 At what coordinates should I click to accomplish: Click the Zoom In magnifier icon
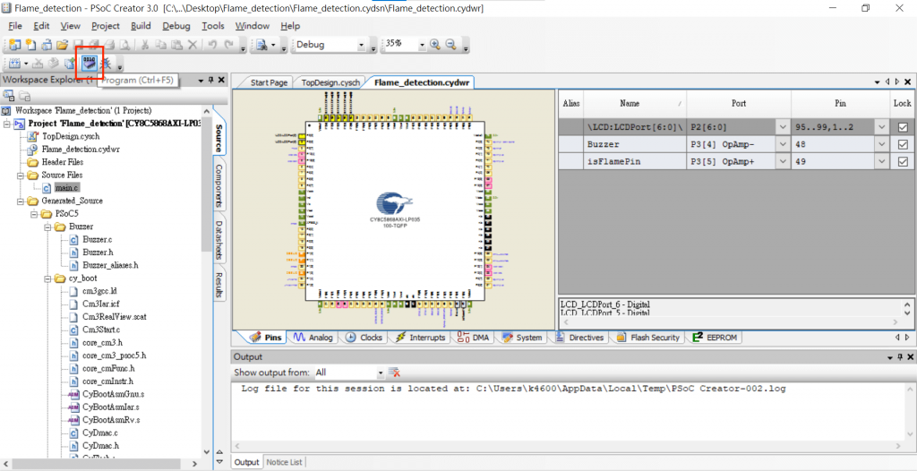[x=435, y=45]
